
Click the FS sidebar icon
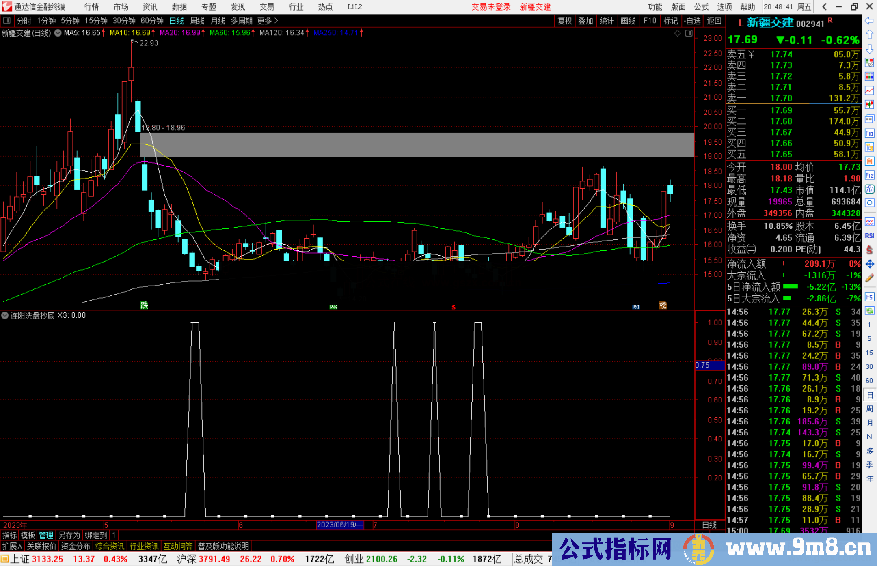point(869,297)
